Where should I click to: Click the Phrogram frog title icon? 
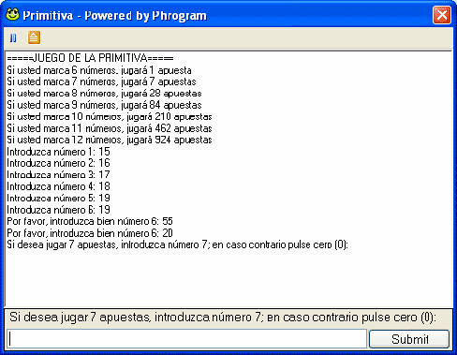click(x=12, y=14)
